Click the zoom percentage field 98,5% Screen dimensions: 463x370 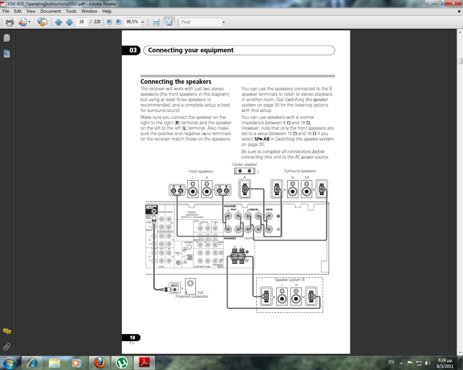pyautogui.click(x=132, y=22)
